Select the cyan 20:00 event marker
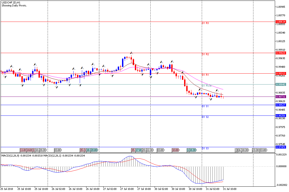Screen dimensions: 289x192 coord(94,150)
